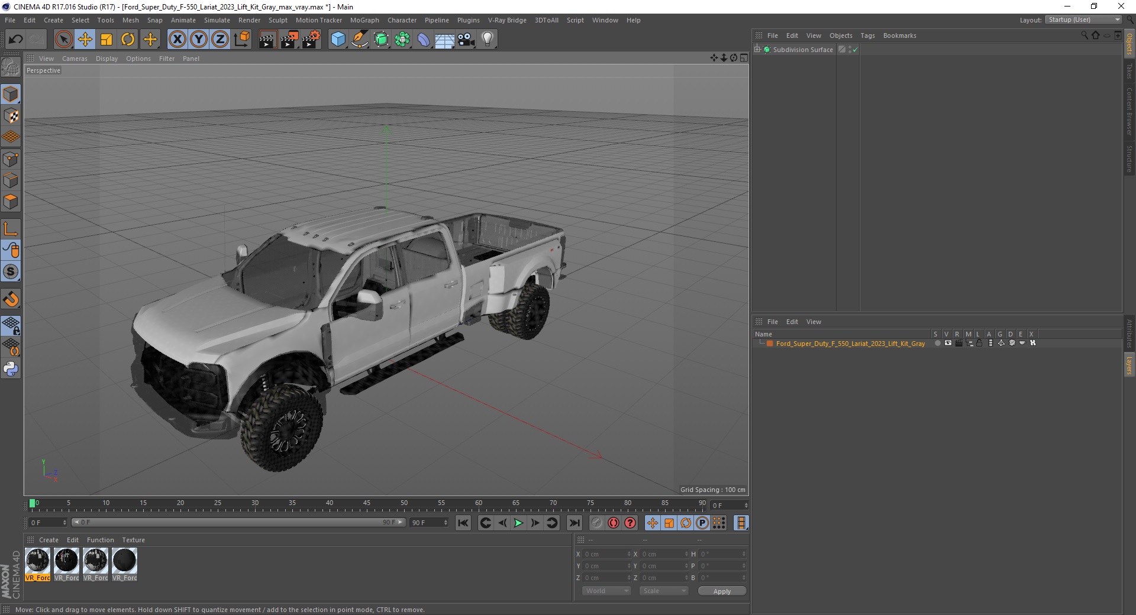
Task: Click the X position input field
Action: pos(606,554)
